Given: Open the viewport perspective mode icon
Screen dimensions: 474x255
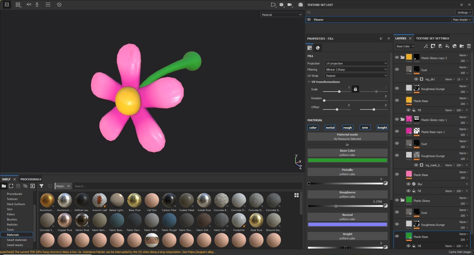Looking at the screenshot, I should point(273,5).
